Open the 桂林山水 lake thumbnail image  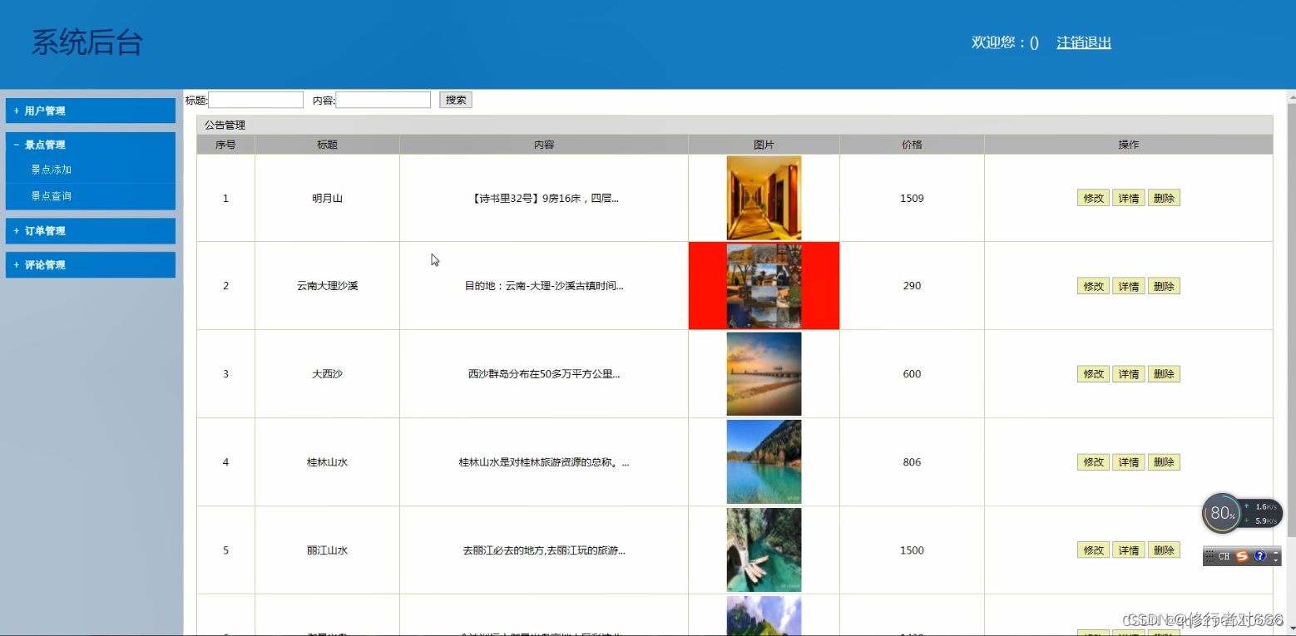(764, 462)
